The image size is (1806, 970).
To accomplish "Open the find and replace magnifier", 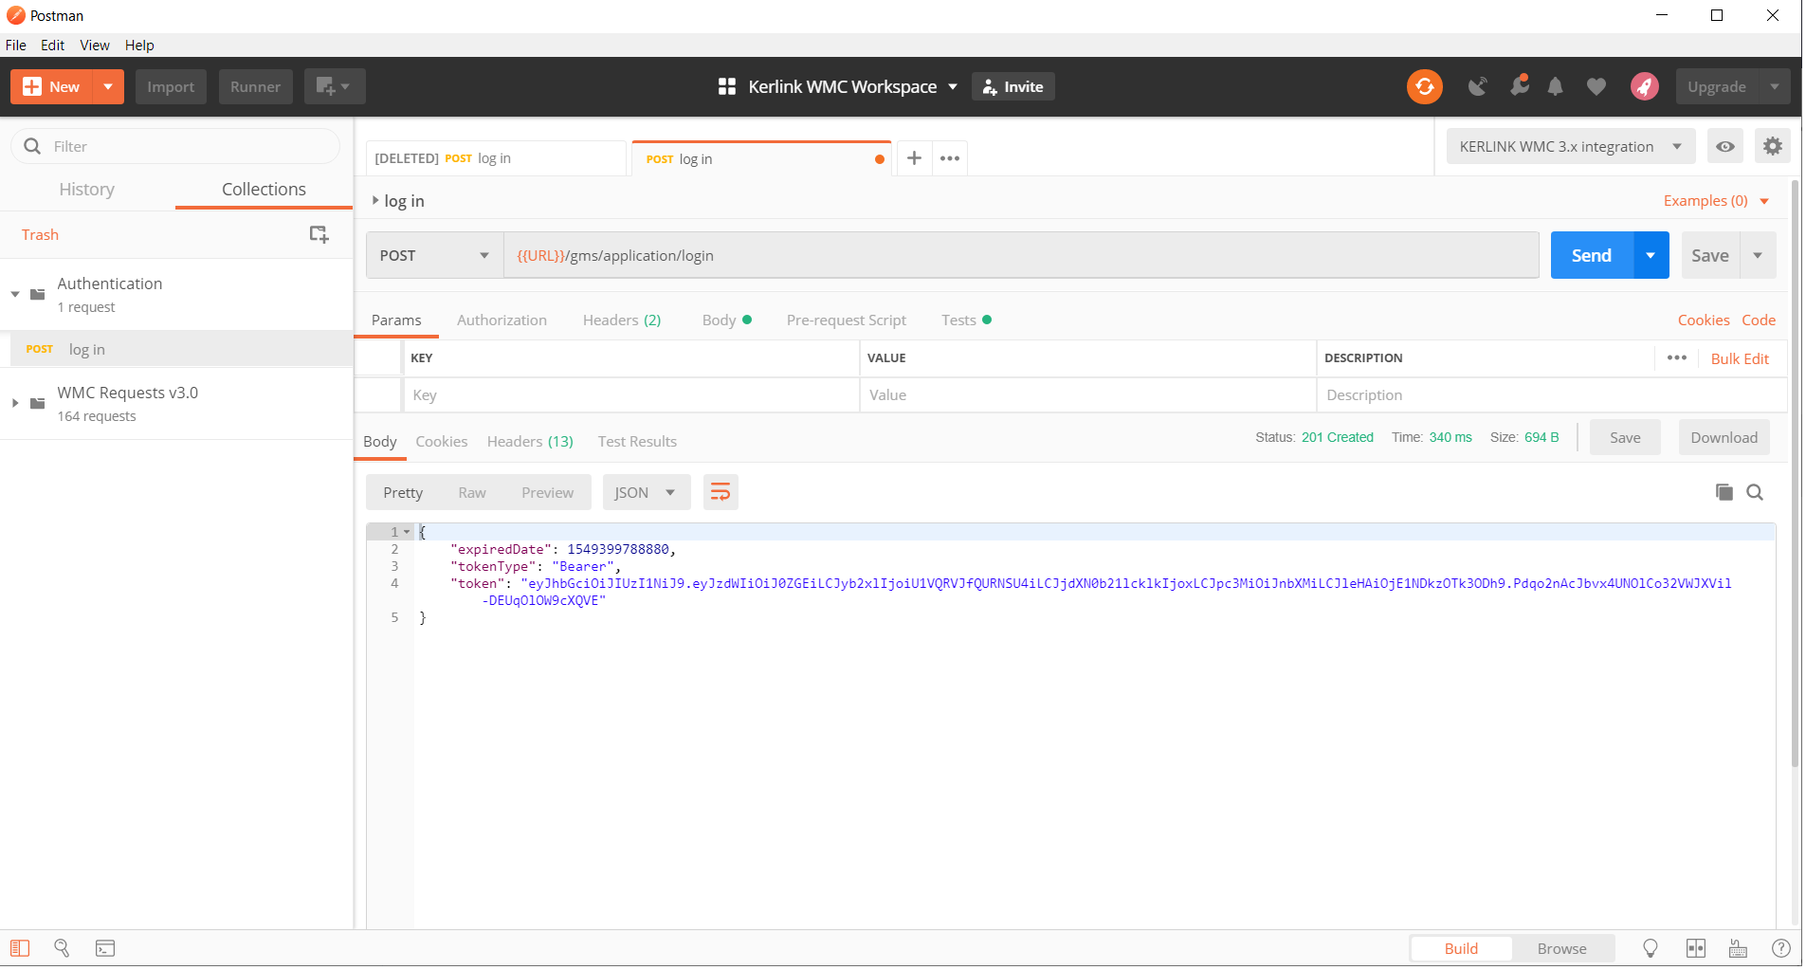I will point(62,947).
